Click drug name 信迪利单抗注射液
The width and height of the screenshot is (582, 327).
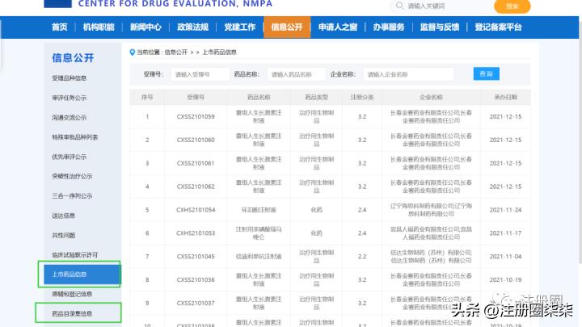click(259, 257)
